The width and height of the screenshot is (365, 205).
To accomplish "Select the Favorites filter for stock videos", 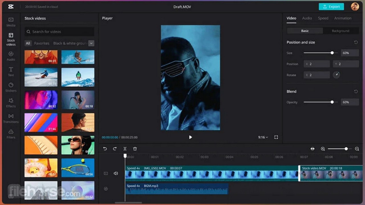I will (x=42, y=43).
